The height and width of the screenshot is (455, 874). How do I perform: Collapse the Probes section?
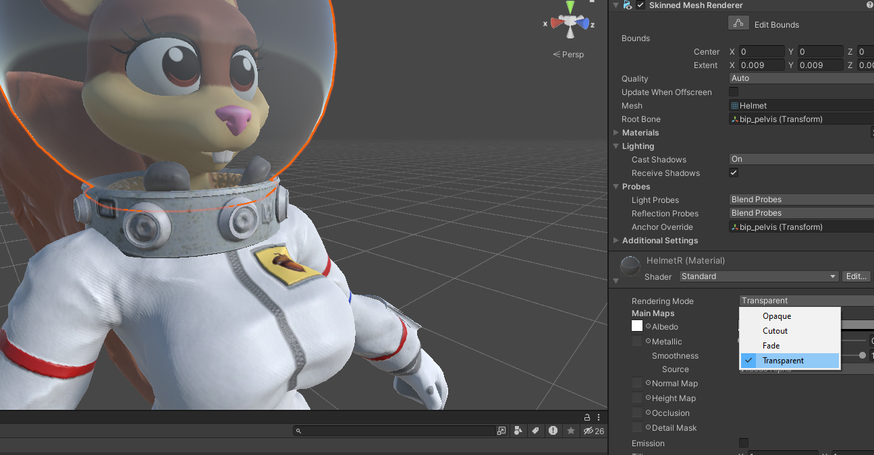(x=616, y=187)
